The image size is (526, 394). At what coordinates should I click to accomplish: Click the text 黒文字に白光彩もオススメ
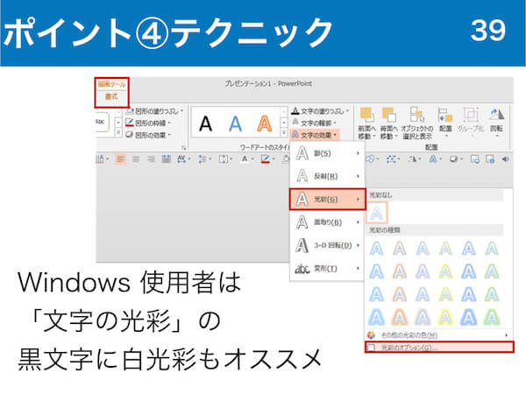(170, 359)
